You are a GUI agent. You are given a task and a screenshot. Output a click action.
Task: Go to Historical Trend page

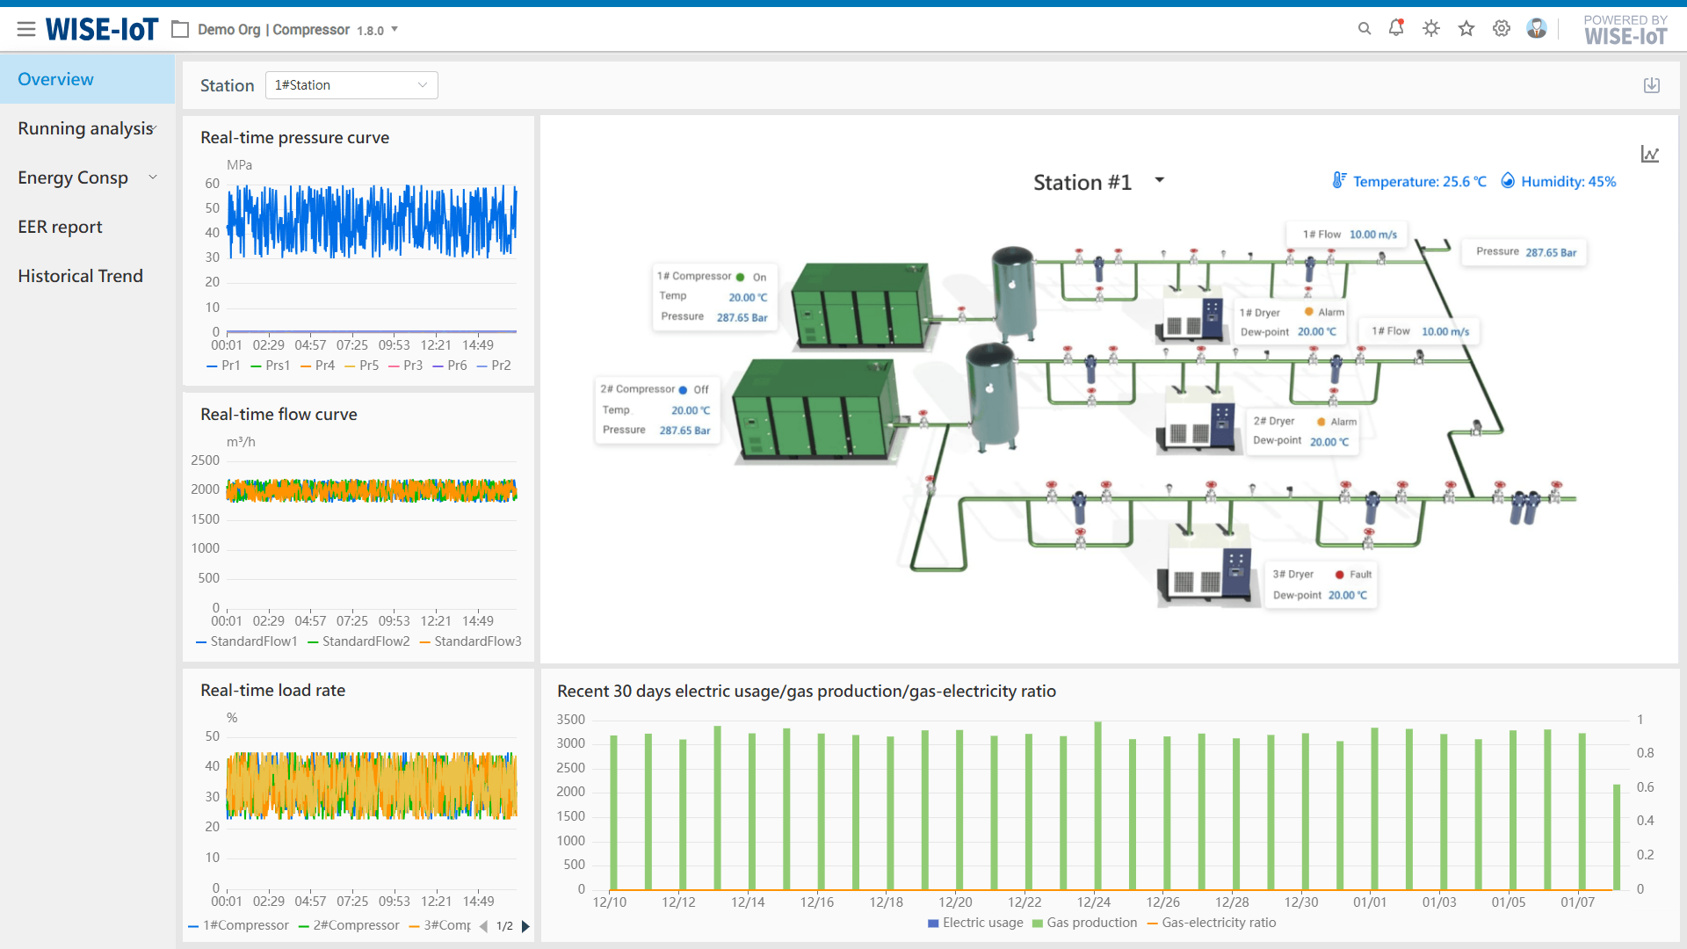80,276
